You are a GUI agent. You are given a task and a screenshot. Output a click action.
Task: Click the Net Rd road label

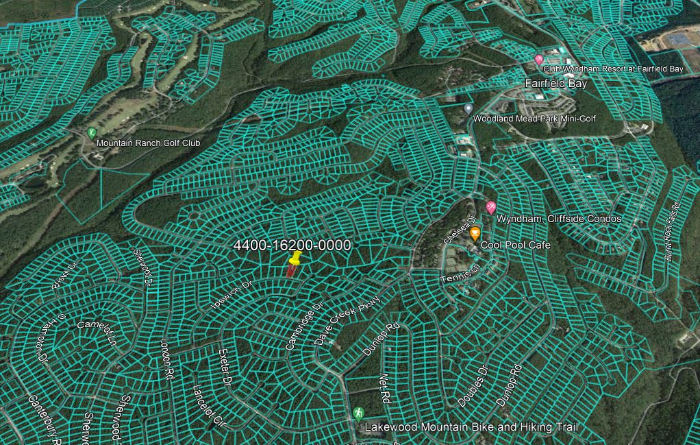point(384,388)
